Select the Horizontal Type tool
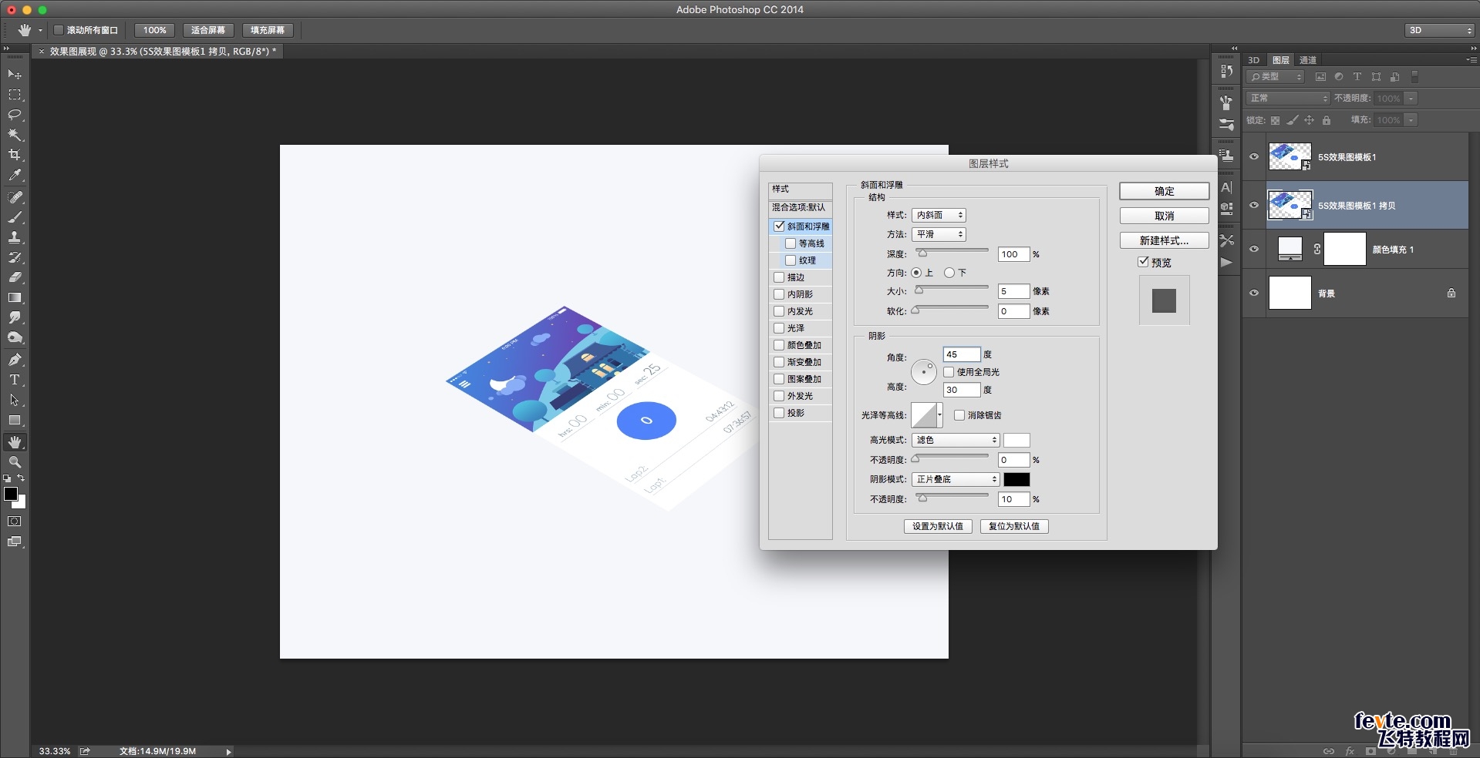This screenshot has width=1480, height=758. tap(15, 380)
